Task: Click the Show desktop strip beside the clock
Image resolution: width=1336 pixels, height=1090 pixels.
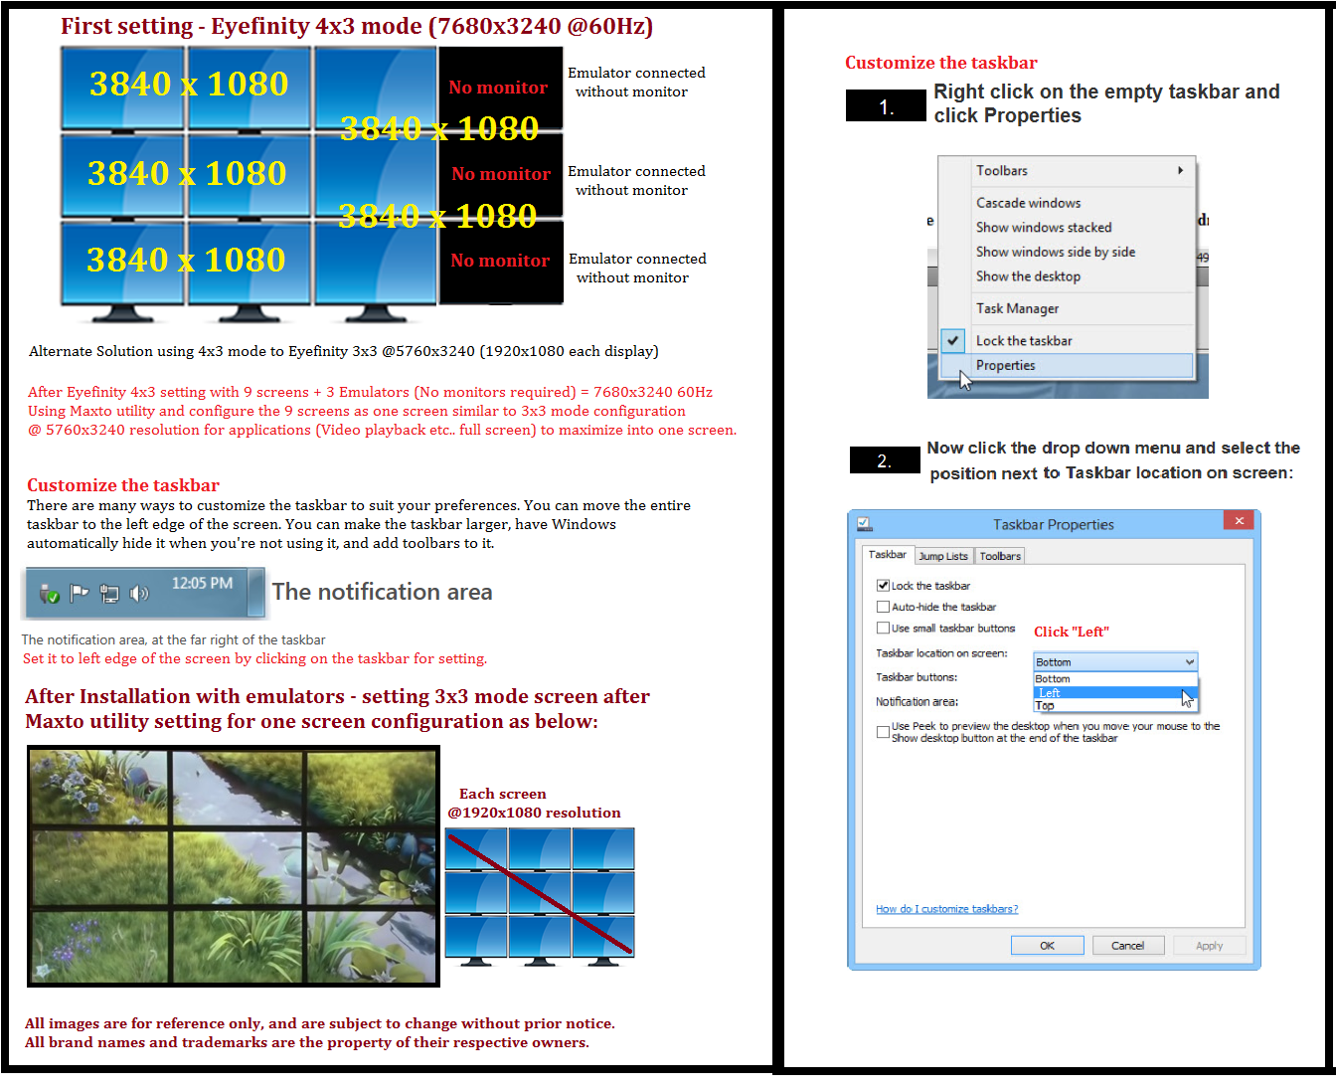Action: [x=256, y=593]
